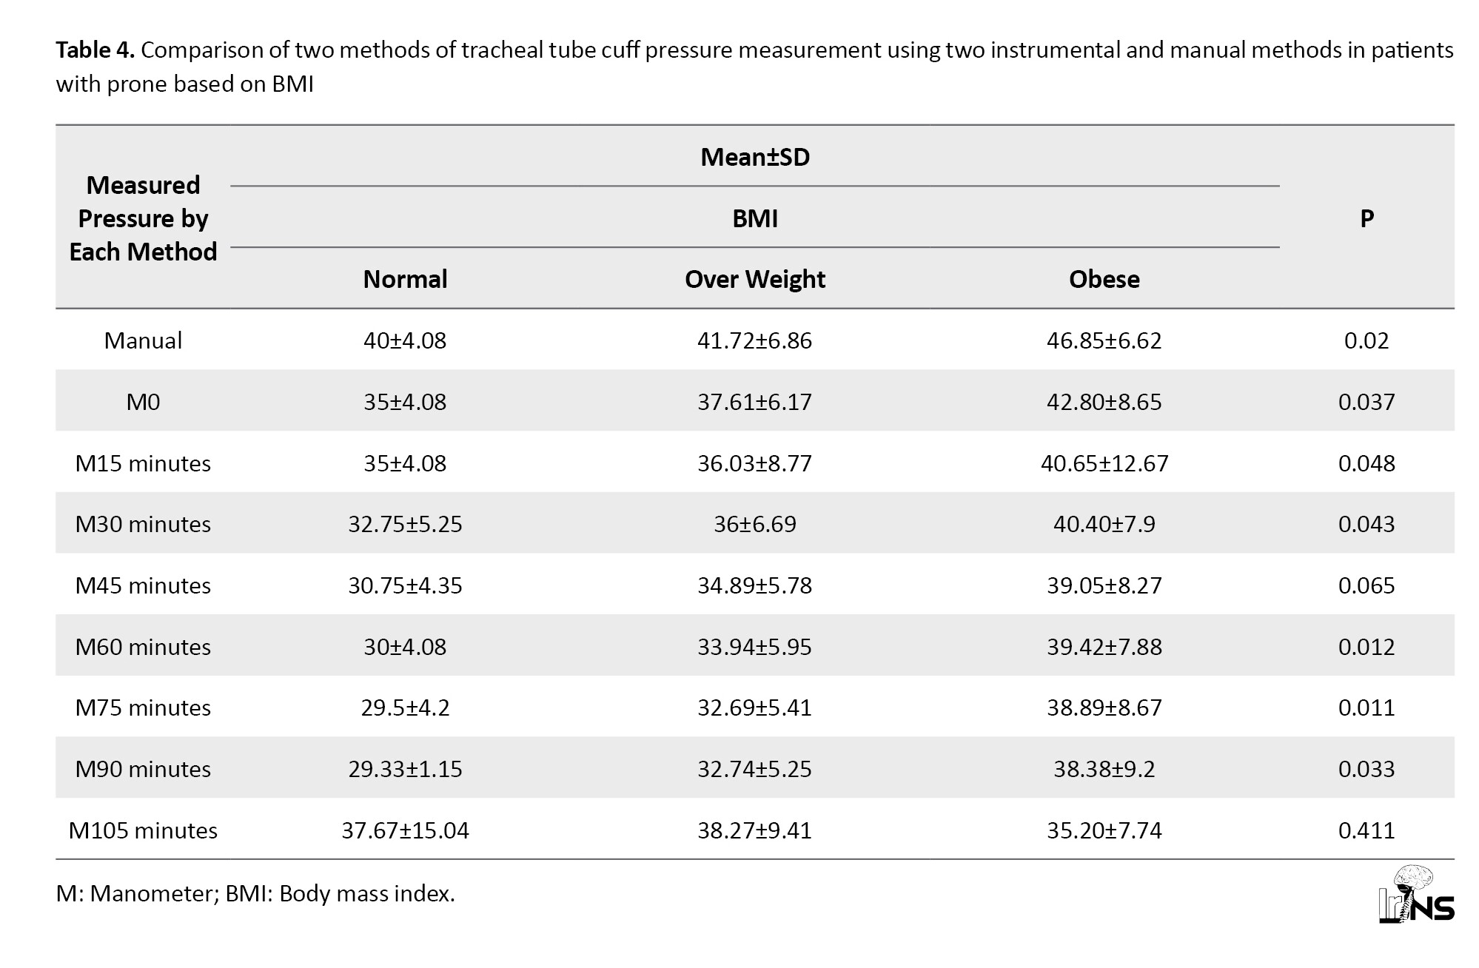1479x968 pixels.
Task: Select the Mean±SD column header
Action: (x=754, y=157)
